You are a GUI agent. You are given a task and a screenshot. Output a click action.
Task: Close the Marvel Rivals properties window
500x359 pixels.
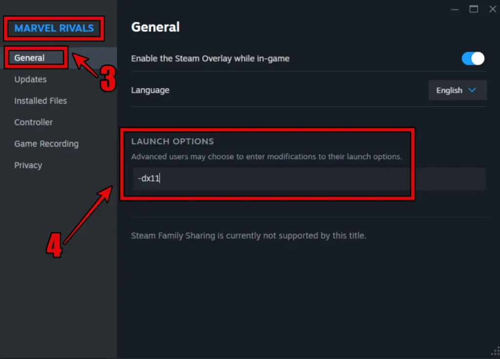[492, 9]
